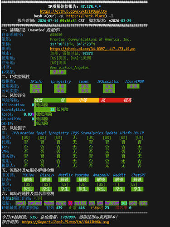170x227 pixels.
Task: Select the coordinates 117°10′23″W, 34°2′23″N
Action: [73, 44]
